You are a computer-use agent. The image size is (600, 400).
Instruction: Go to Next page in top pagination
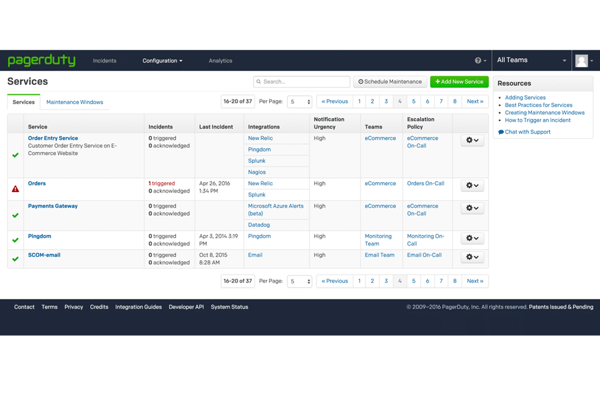point(475,101)
